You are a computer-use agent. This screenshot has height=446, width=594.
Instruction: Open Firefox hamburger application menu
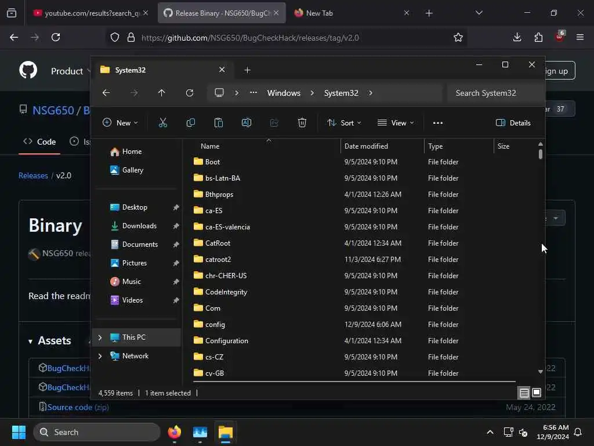[580, 37]
